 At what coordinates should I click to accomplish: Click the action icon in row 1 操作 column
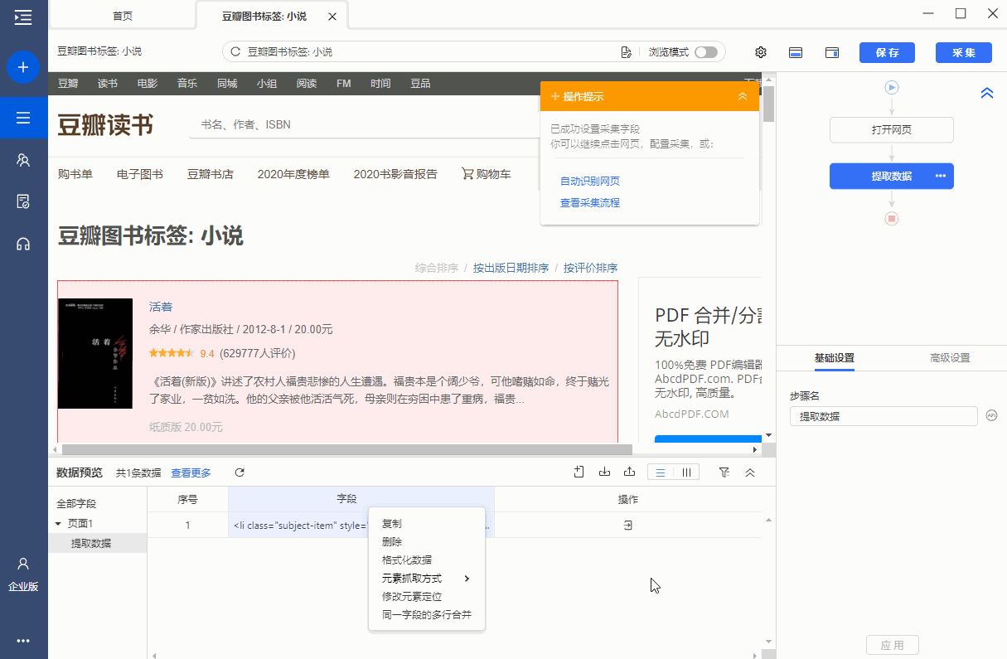click(x=628, y=525)
